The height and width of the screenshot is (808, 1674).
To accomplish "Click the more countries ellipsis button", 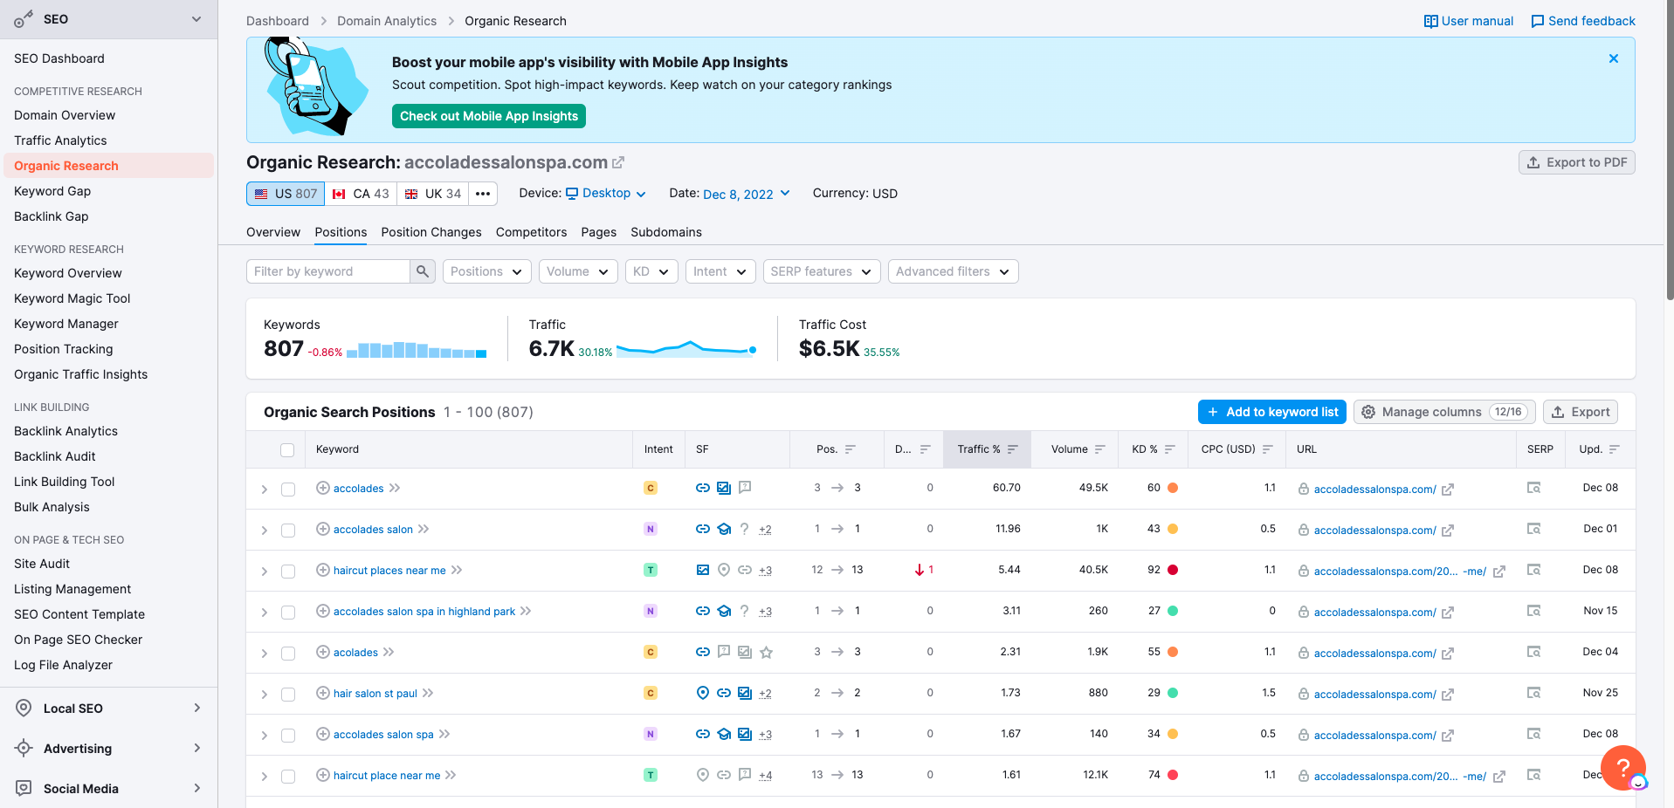I will (483, 194).
